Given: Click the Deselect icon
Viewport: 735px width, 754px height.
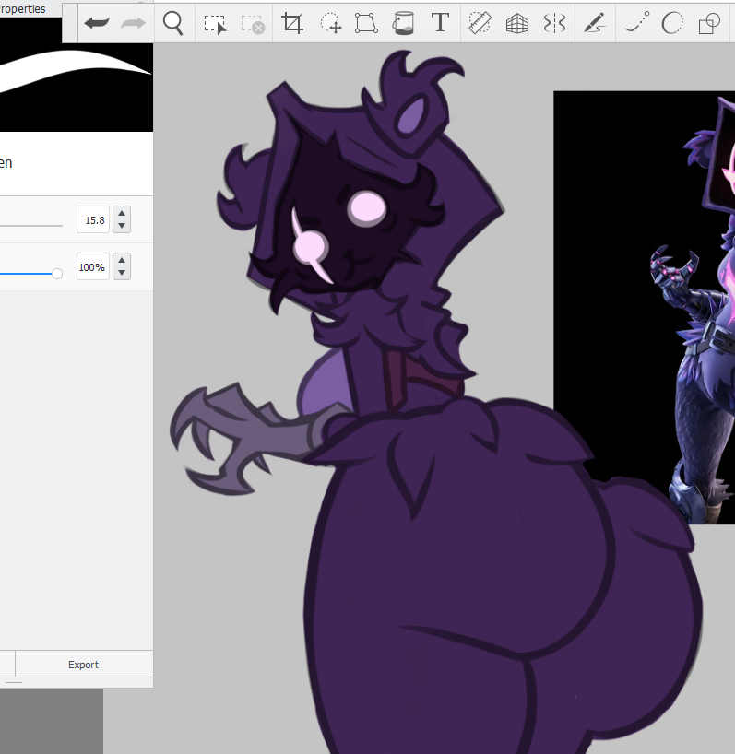Looking at the screenshot, I should 253,24.
